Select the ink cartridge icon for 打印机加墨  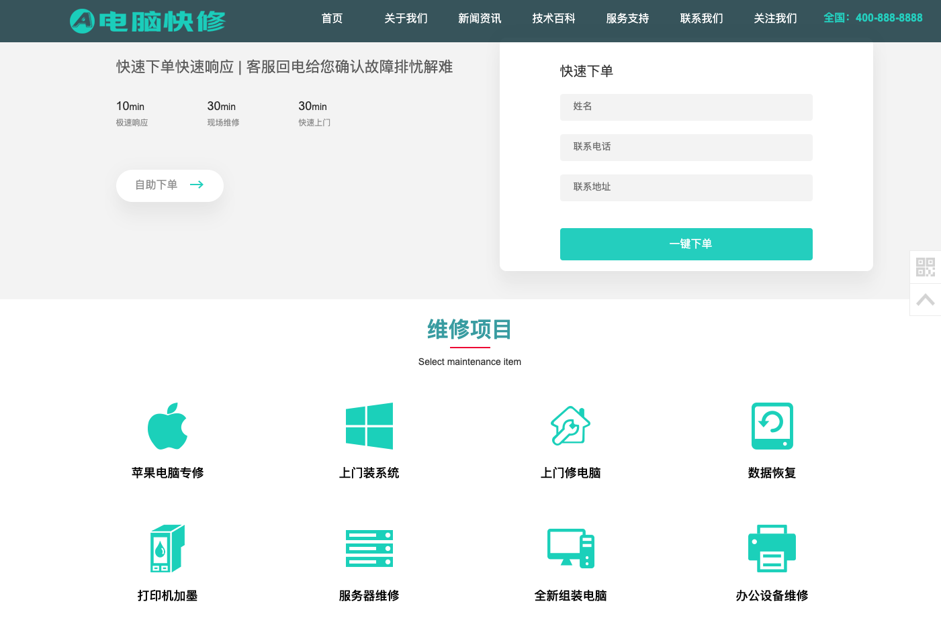pos(168,548)
